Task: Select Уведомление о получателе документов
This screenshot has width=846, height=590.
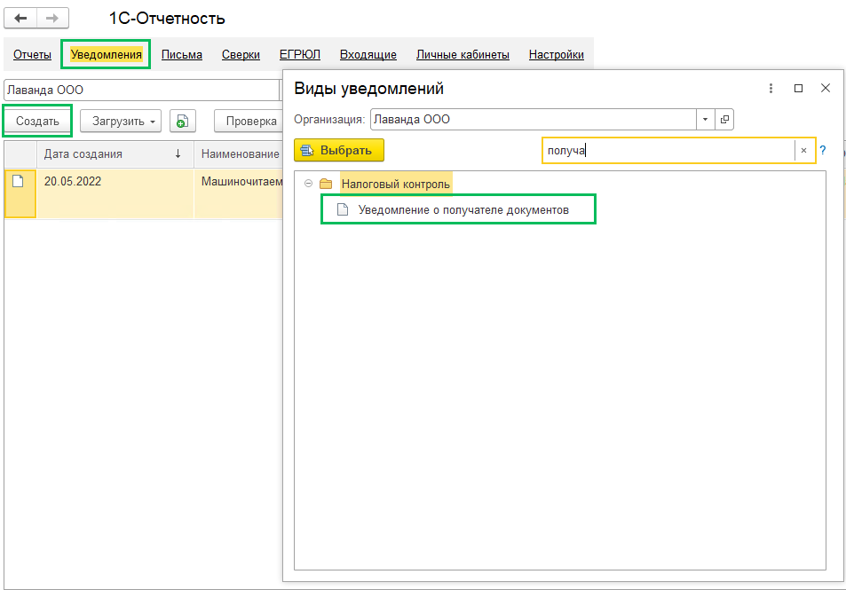Action: pyautogui.click(x=463, y=209)
